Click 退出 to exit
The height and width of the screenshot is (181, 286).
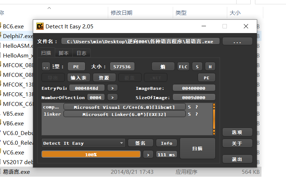tap(237, 159)
